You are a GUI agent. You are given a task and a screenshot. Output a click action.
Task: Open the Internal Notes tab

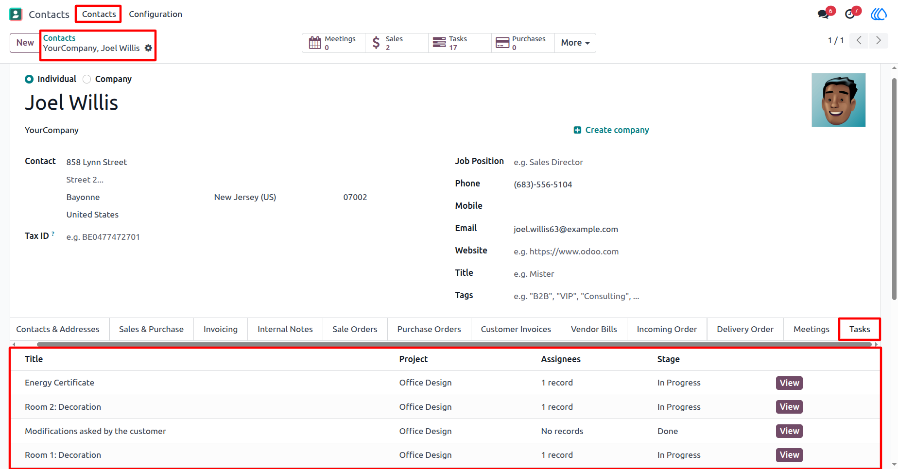tap(285, 329)
